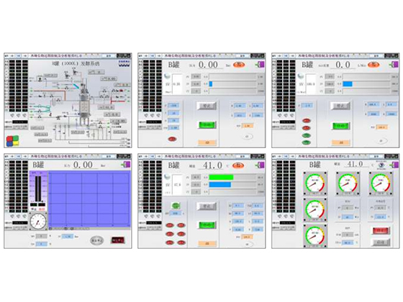Click gray start button at gauges panel bottom
This screenshot has height=302, width=403.
click(381, 242)
